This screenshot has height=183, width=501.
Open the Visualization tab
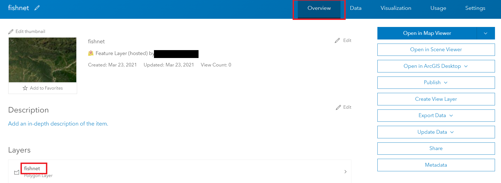[396, 8]
